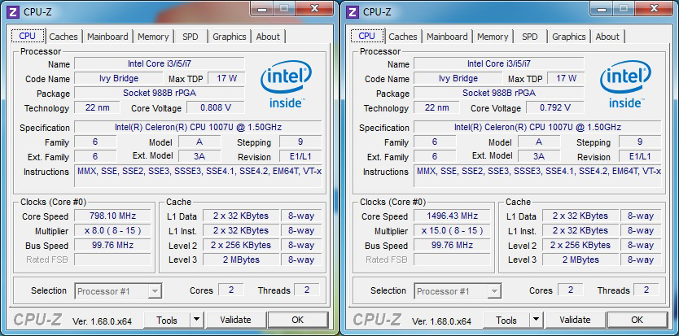Click the Name field in left window

point(160,63)
